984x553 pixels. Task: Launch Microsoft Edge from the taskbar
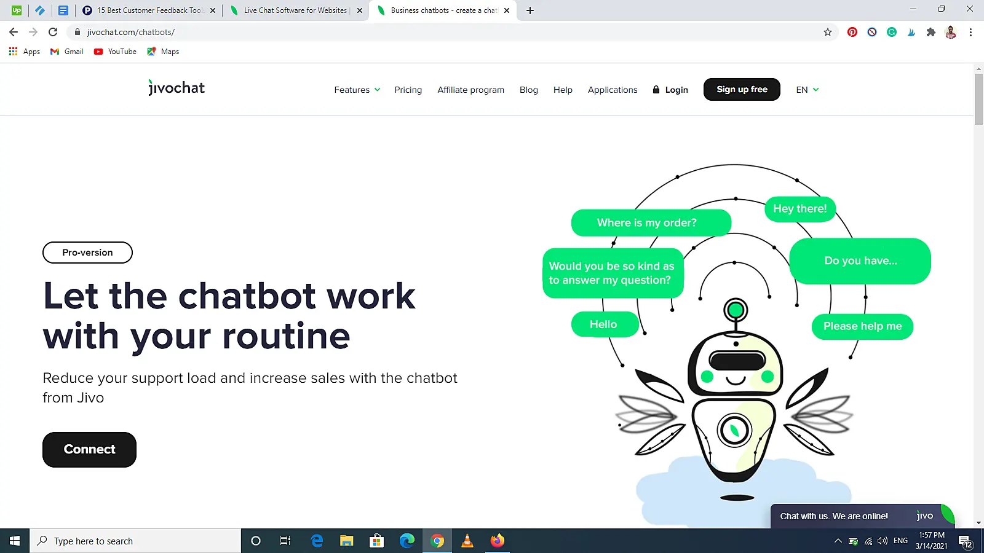[407, 541]
